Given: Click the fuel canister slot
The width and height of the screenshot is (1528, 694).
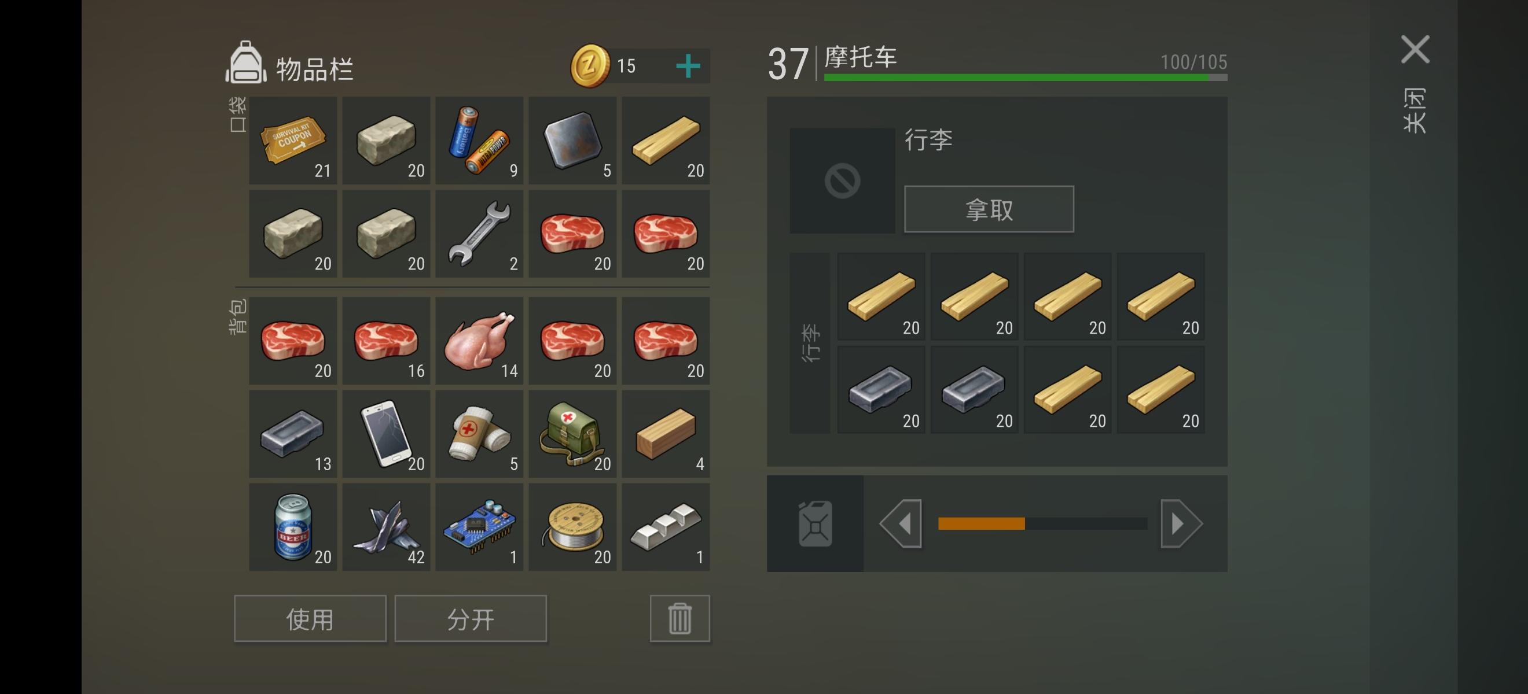Looking at the screenshot, I should coord(815,523).
